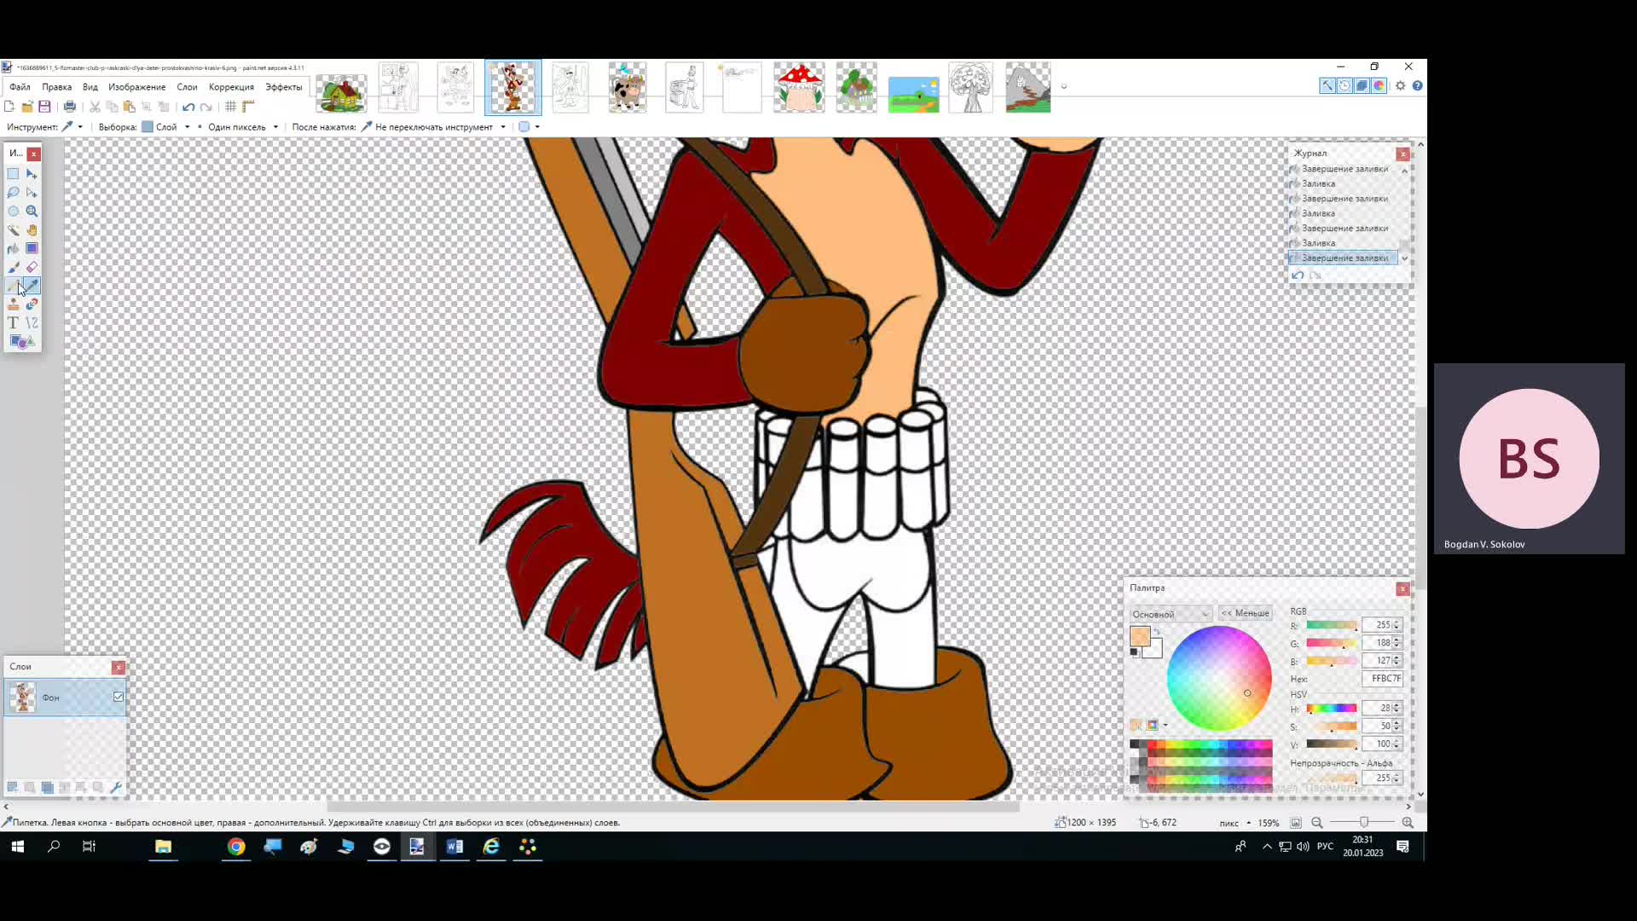
Task: Select the Line/Curve tool
Action: point(32,323)
